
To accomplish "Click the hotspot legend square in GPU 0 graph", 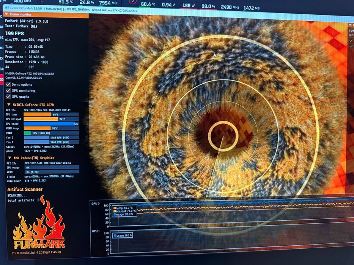I will click(115, 211).
